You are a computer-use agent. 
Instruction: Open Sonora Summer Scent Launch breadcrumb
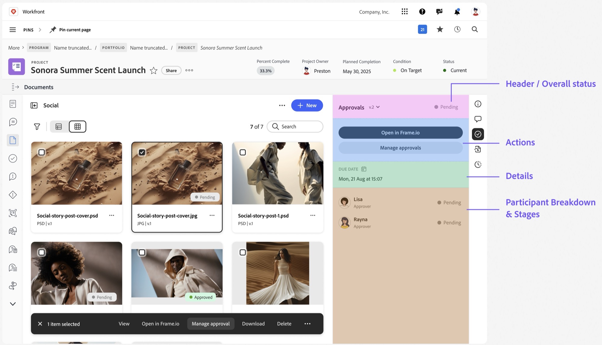click(231, 48)
